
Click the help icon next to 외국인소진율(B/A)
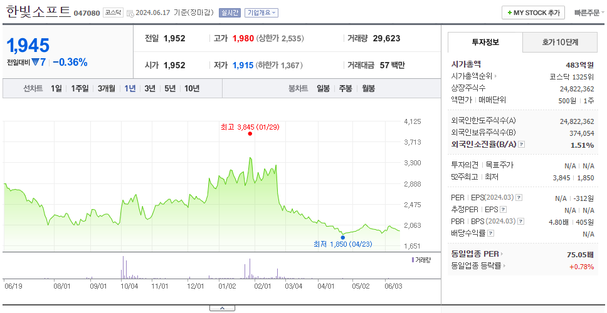click(522, 145)
